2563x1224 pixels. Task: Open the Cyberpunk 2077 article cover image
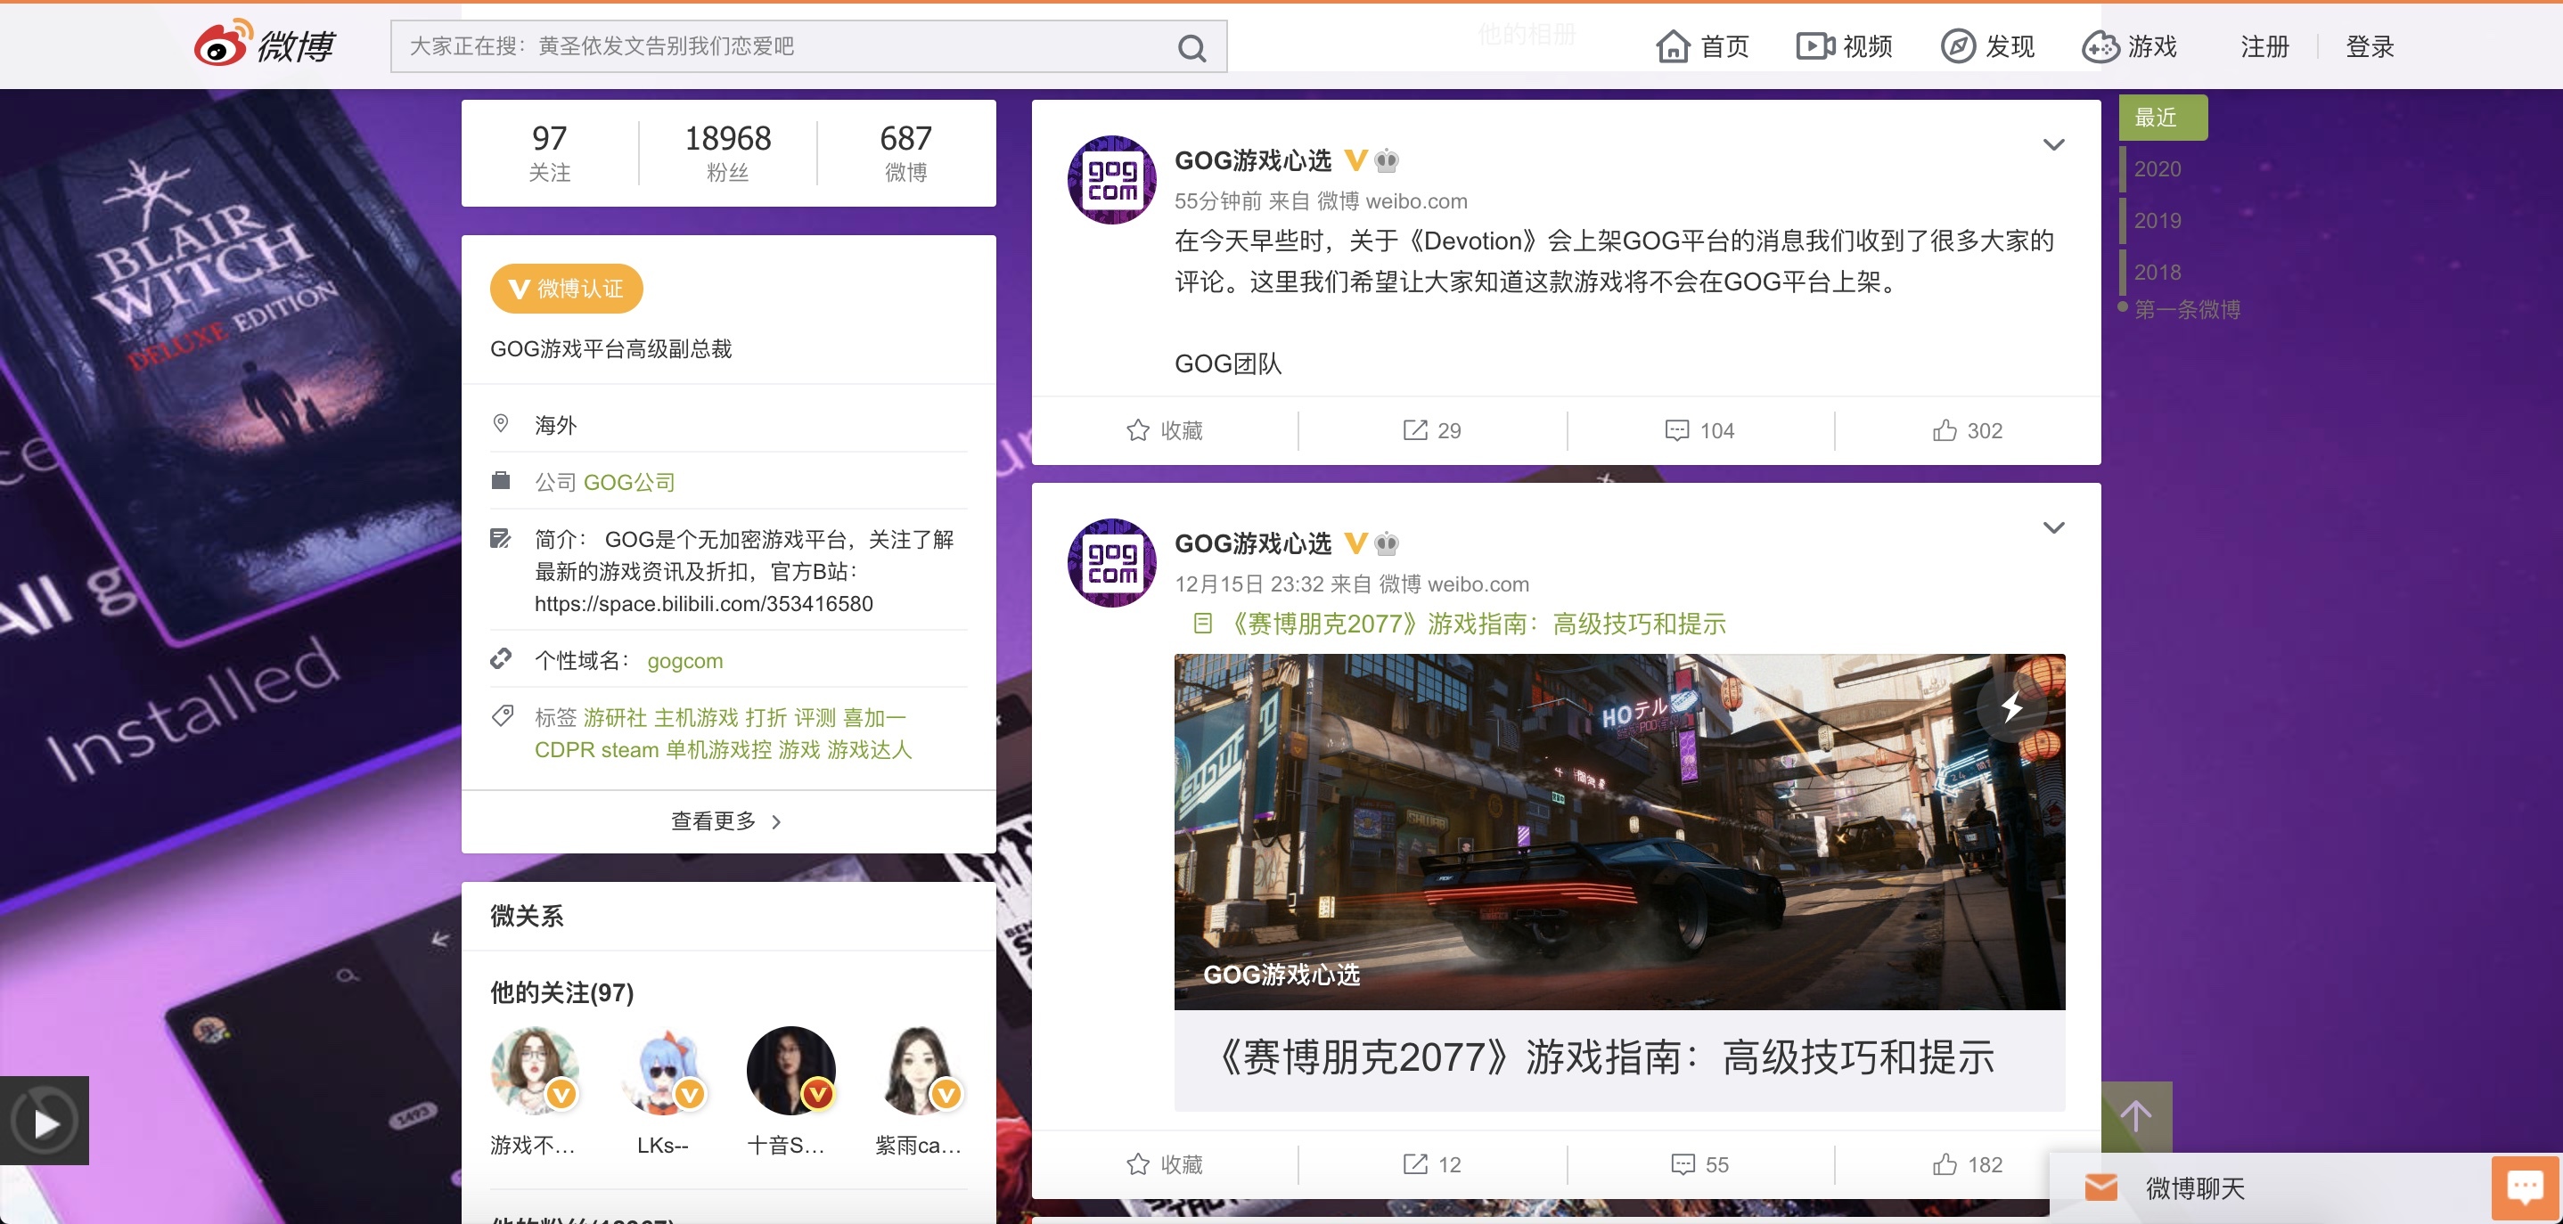point(1618,832)
